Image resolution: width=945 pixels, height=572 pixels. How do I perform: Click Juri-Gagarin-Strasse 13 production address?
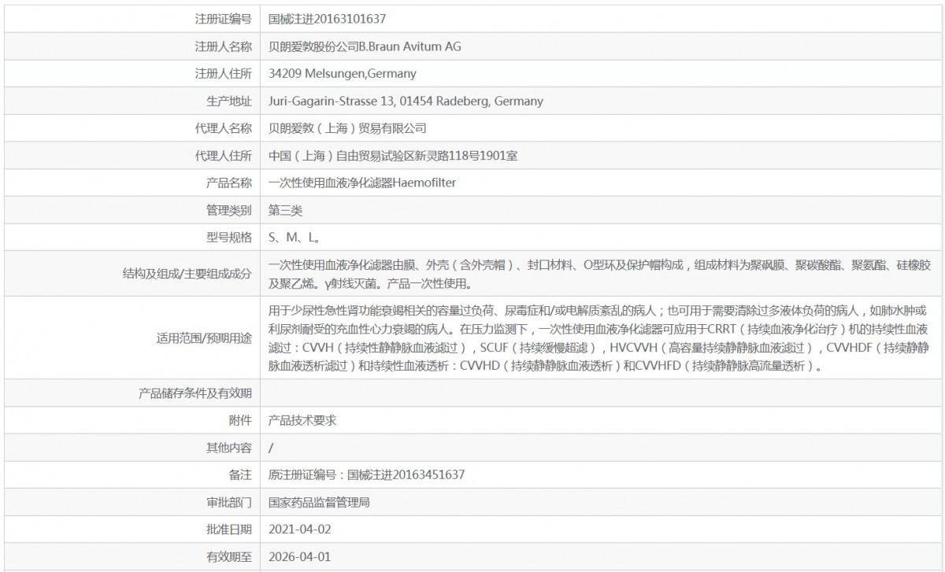point(406,101)
